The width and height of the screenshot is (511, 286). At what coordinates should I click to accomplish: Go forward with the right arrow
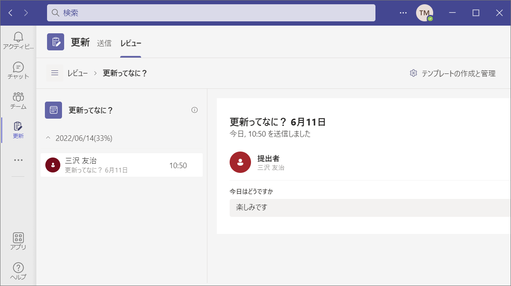(26, 13)
